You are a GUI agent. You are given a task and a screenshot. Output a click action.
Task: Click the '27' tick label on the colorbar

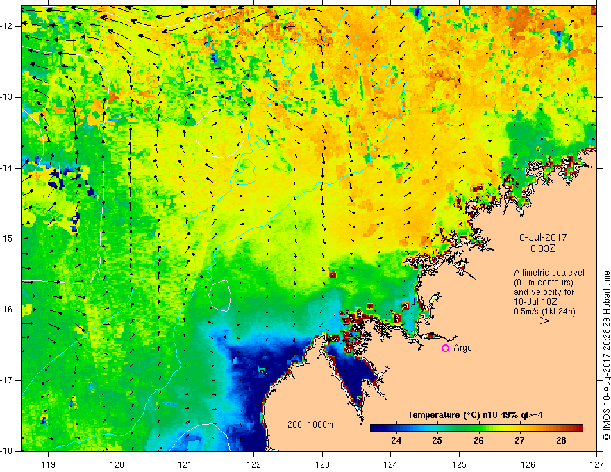tap(519, 441)
